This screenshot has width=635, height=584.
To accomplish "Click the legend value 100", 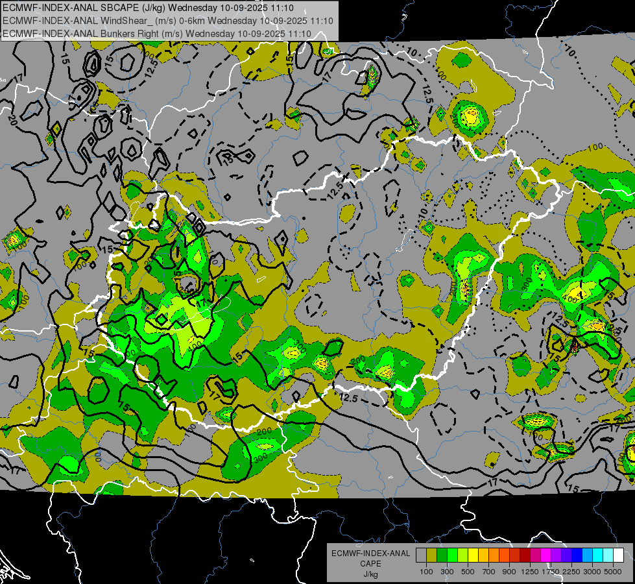I will (x=426, y=572).
